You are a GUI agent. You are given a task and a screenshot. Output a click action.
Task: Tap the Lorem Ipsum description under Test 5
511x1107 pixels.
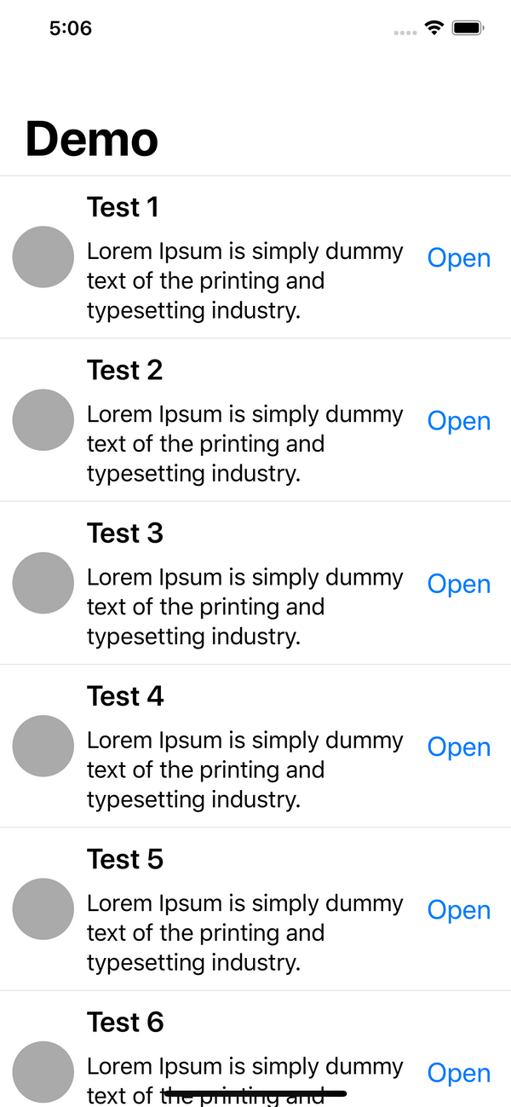tap(245, 933)
